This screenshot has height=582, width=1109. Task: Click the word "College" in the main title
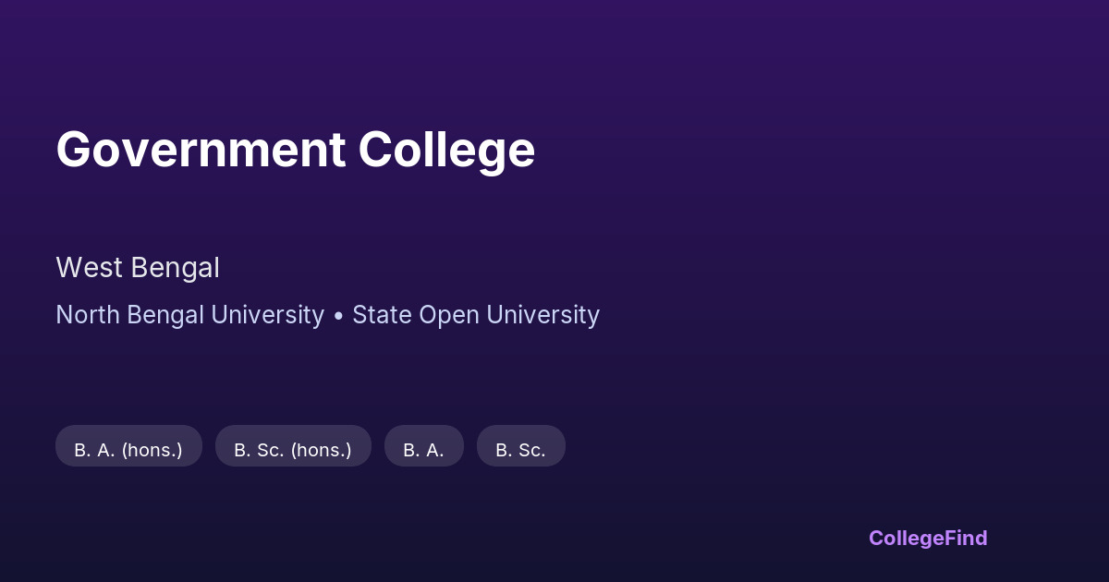click(x=446, y=150)
